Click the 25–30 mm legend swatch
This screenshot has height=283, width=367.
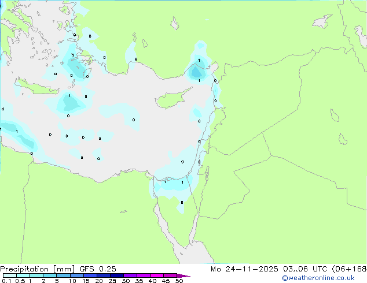116,275
